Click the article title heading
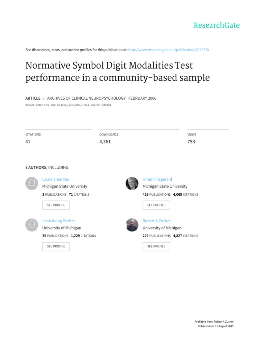 tap(117, 71)
